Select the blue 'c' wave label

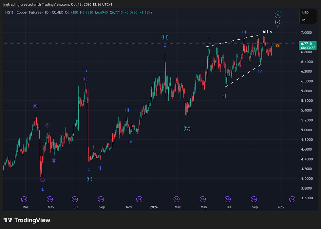pyautogui.click(x=89, y=170)
